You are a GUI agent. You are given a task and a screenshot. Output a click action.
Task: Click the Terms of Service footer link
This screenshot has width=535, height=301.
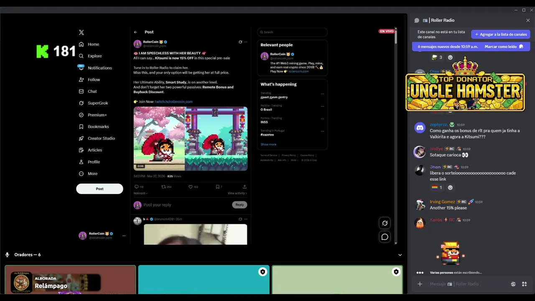click(269, 155)
